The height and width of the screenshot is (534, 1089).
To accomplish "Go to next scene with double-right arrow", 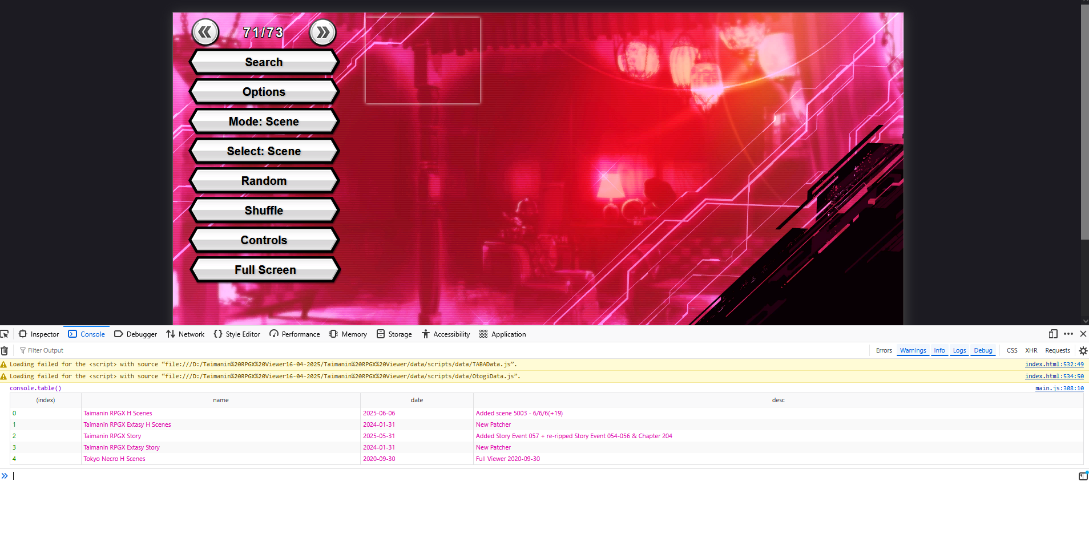I will 323,32.
